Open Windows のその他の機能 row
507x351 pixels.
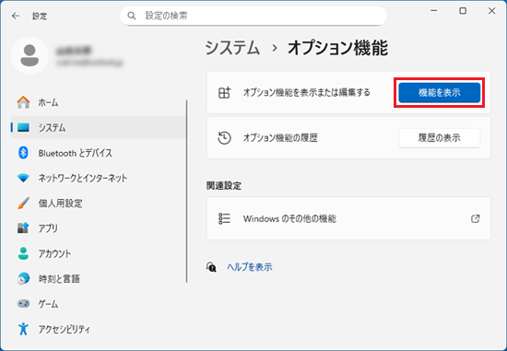348,218
